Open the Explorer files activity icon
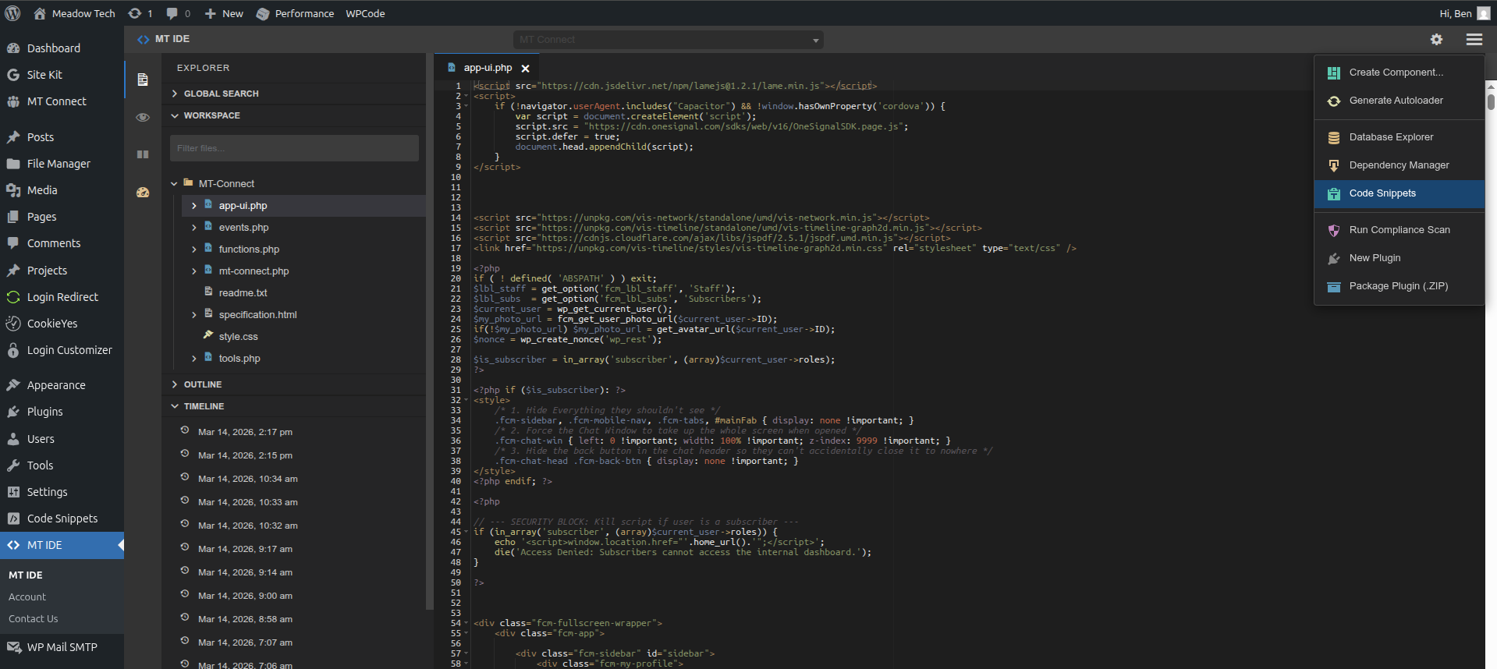 click(143, 80)
